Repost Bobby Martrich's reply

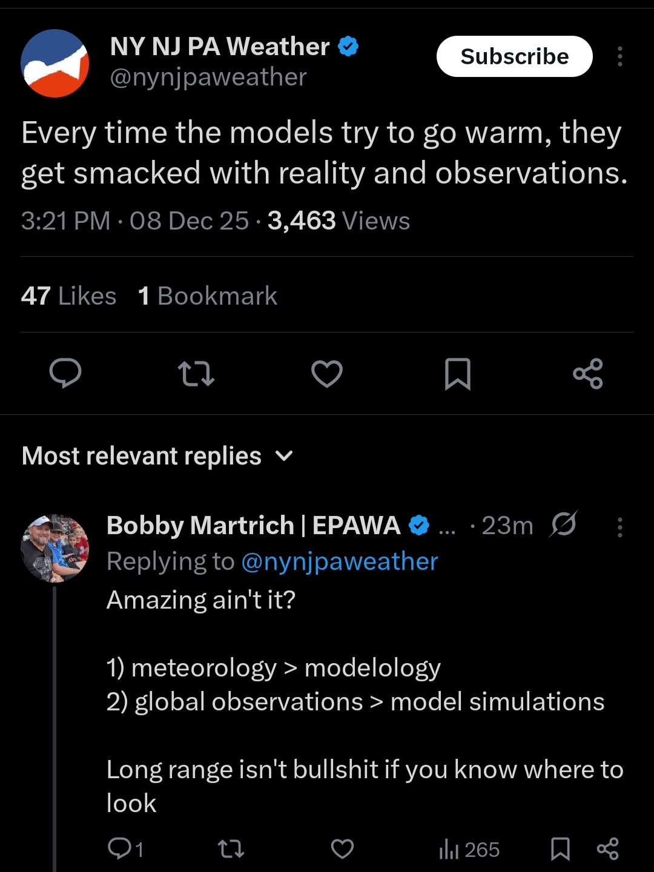231,849
